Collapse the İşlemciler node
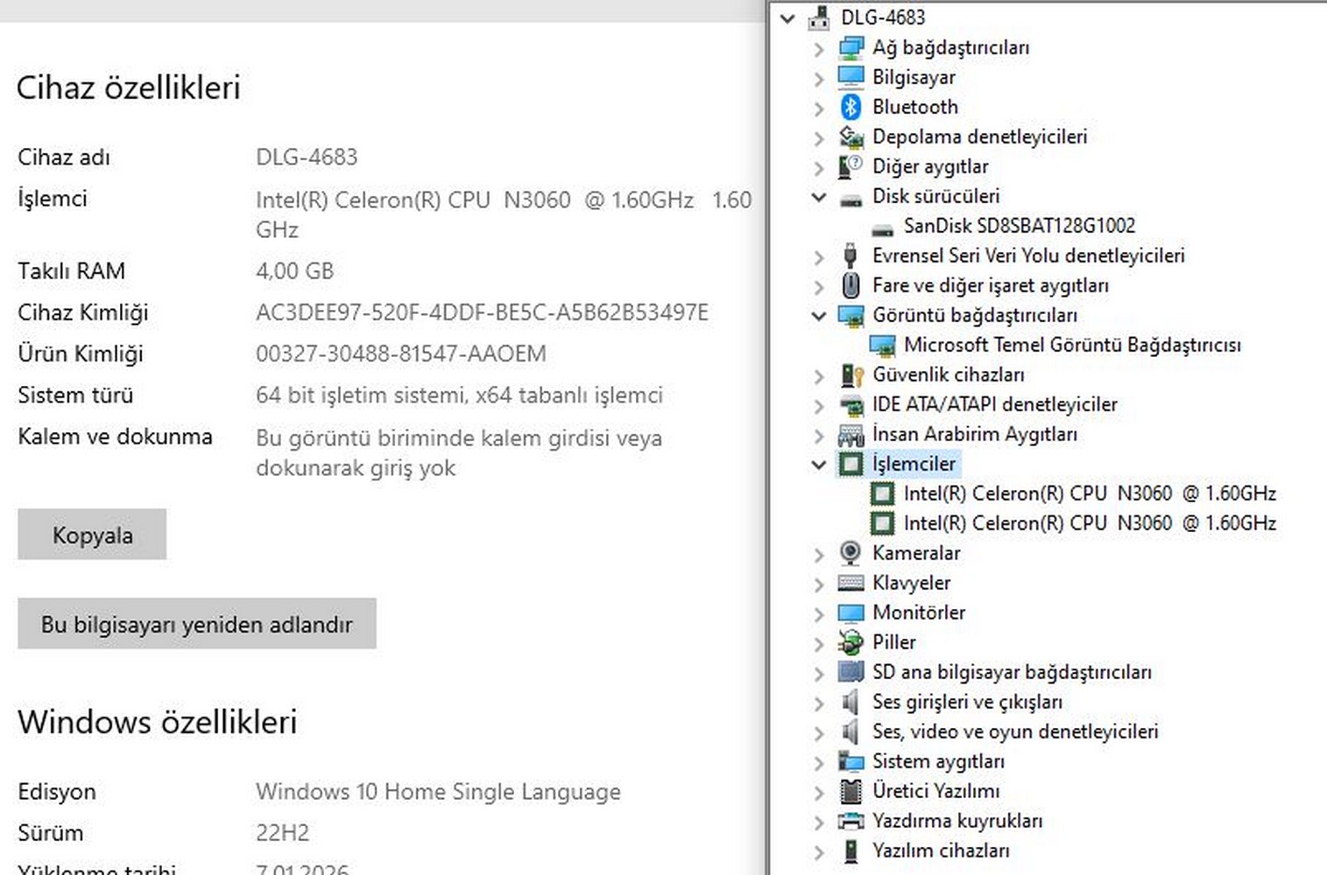1327x875 pixels. pyautogui.click(x=819, y=465)
